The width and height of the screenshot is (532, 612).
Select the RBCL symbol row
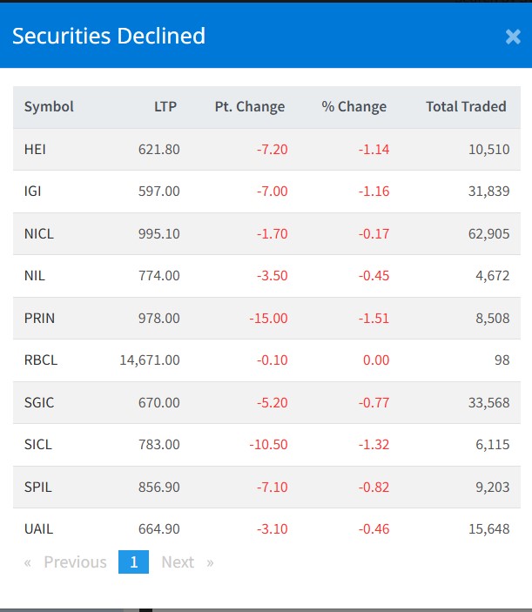(x=39, y=360)
